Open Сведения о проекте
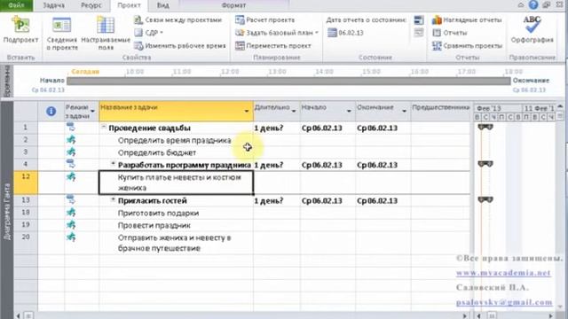Screen dimensions: 568x319 62,34
